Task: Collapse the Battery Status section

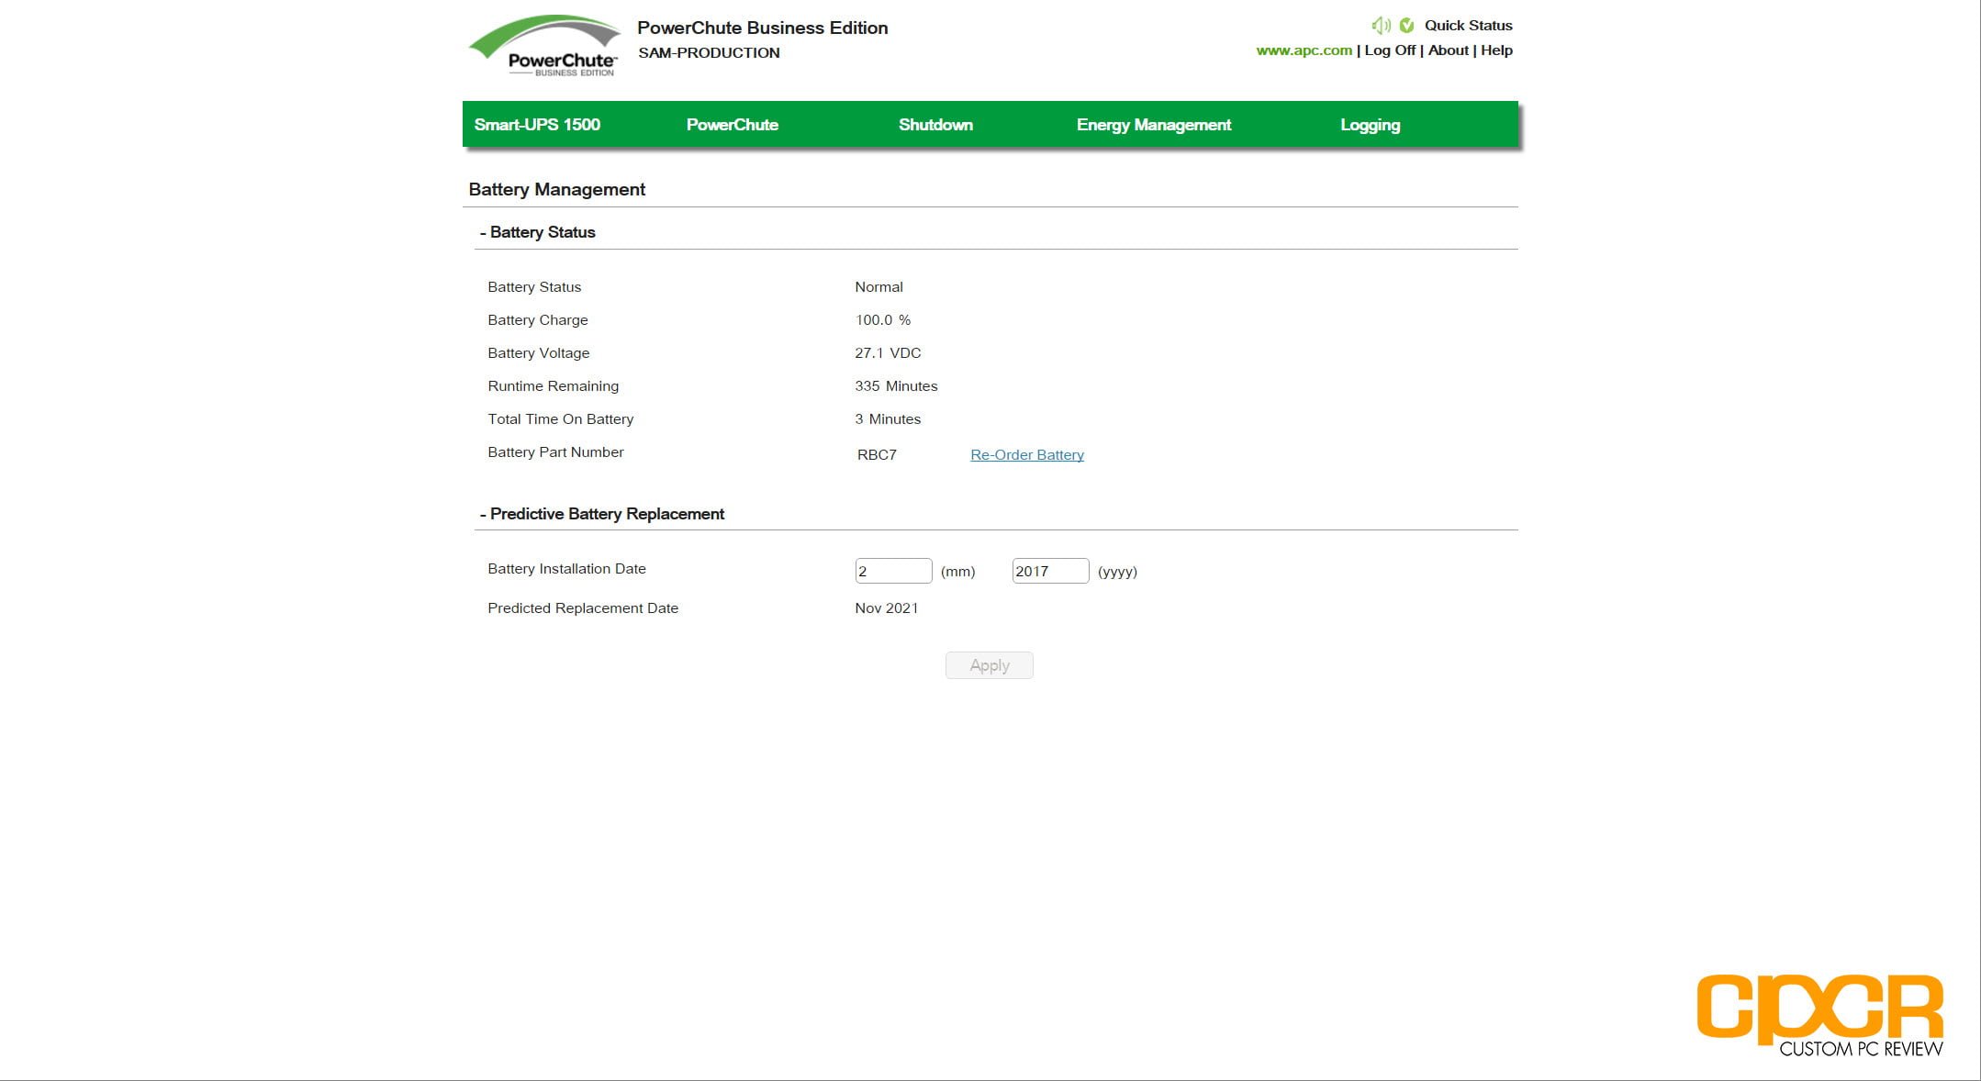Action: coord(537,232)
